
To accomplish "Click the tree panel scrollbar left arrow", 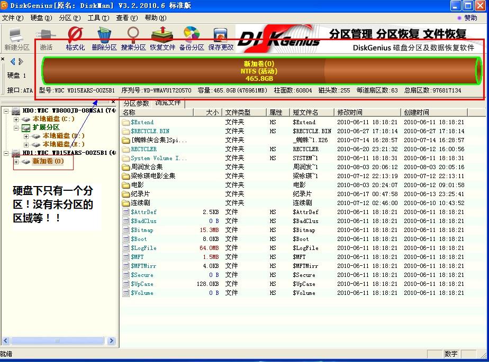I will click(x=6, y=340).
